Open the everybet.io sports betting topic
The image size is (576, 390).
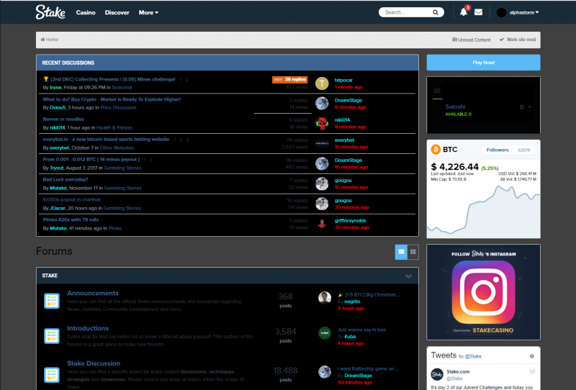(x=106, y=139)
